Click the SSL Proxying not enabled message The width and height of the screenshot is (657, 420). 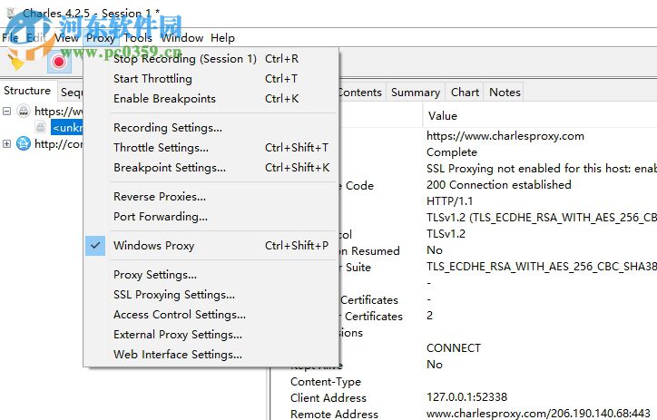542,169
